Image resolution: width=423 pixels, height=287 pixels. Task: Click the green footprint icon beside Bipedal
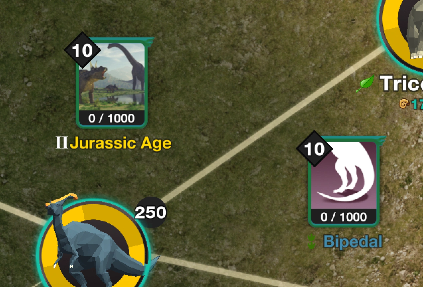pyautogui.click(x=312, y=242)
